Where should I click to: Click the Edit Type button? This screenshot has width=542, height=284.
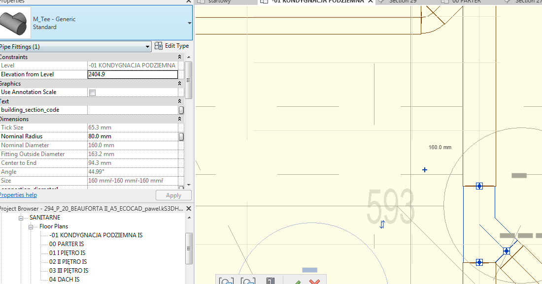[x=172, y=46]
